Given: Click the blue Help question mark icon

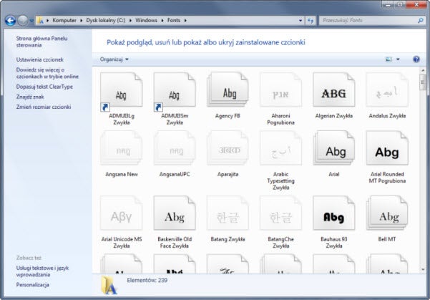Looking at the screenshot, I should (x=416, y=59).
